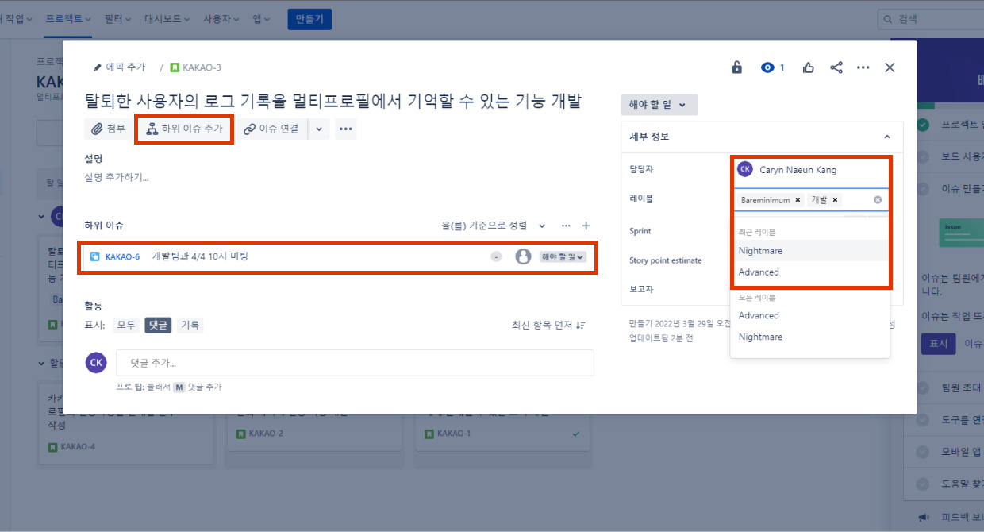Viewport: 984px width, 532px height.
Task: Click the 댓글 추가 comment field
Action: coord(355,363)
